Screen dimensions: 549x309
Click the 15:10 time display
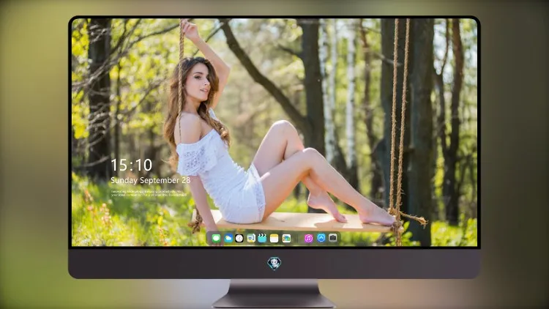[x=132, y=165]
